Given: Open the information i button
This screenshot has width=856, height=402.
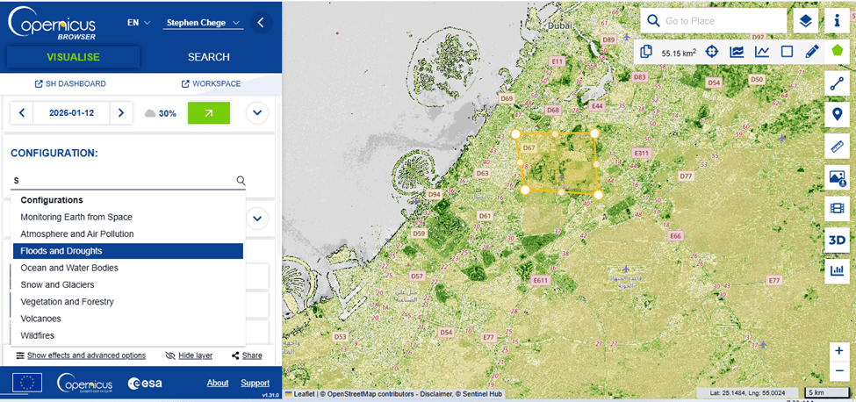Looking at the screenshot, I should point(837,21).
